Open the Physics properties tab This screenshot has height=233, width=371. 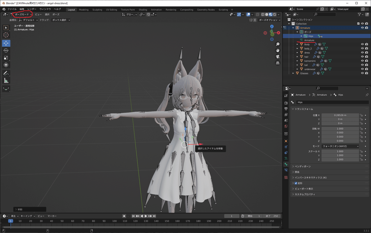(286, 147)
